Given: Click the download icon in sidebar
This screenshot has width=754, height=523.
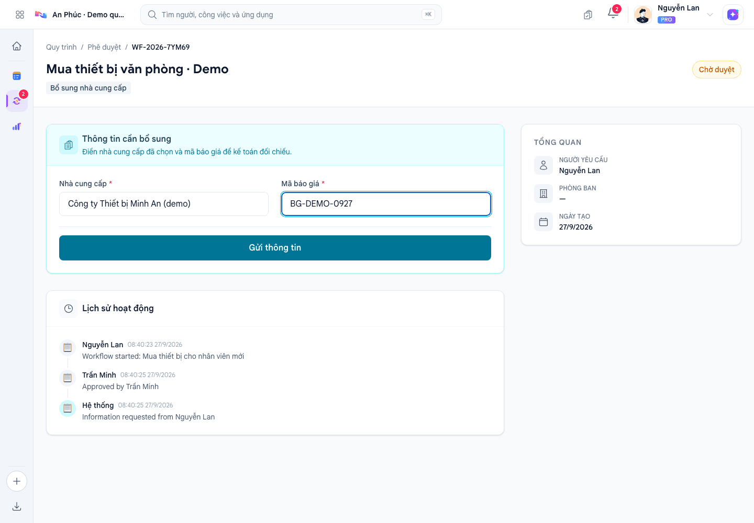Looking at the screenshot, I should [x=17, y=506].
